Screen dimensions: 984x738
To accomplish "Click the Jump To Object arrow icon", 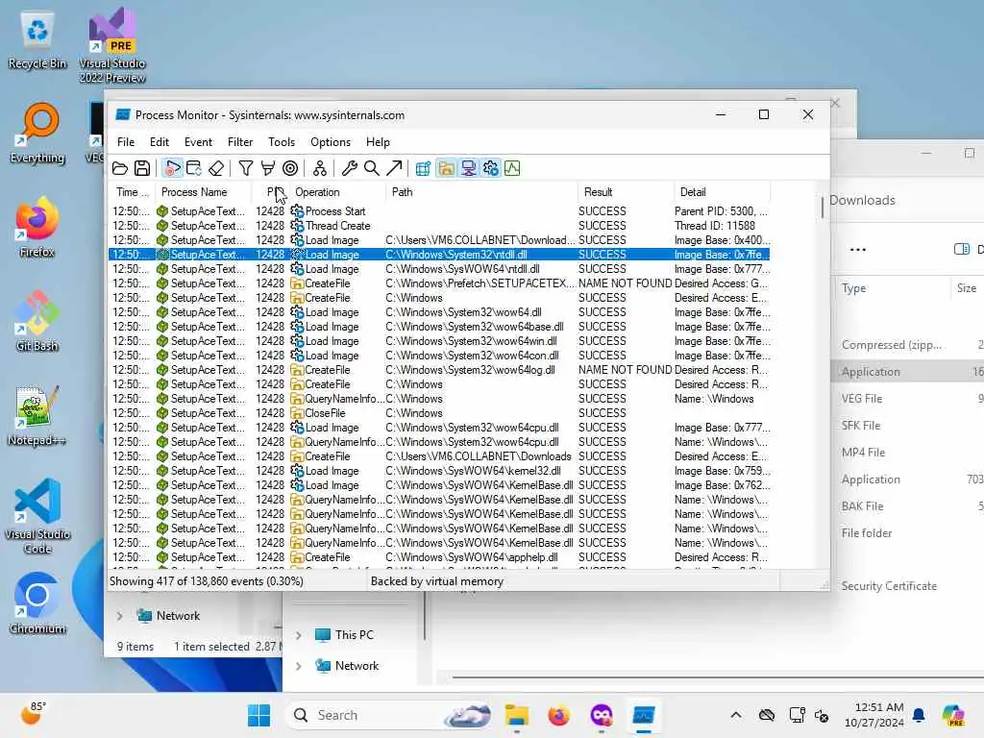I will point(394,168).
